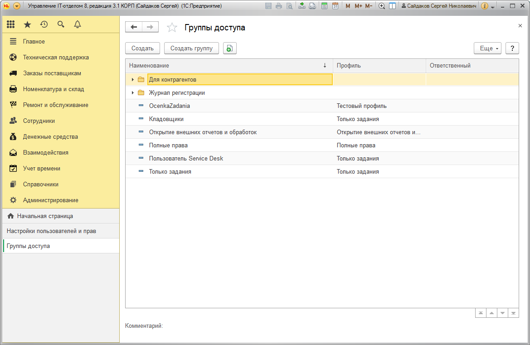Screen dimensions: 530x345
Task: Expand the Журнал регистрации folder
Action: pos(132,92)
